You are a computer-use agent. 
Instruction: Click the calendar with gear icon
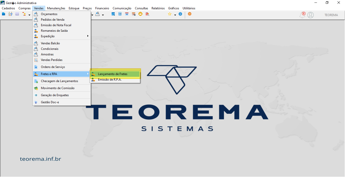click(x=134, y=14)
